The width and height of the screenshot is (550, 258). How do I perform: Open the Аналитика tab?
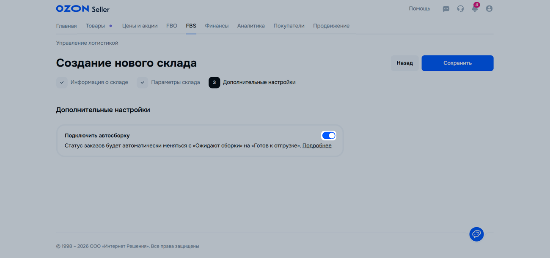point(251,26)
